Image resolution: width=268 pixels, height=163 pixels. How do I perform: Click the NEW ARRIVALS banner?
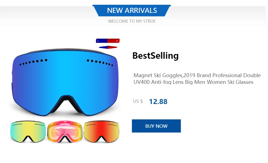[131, 10]
